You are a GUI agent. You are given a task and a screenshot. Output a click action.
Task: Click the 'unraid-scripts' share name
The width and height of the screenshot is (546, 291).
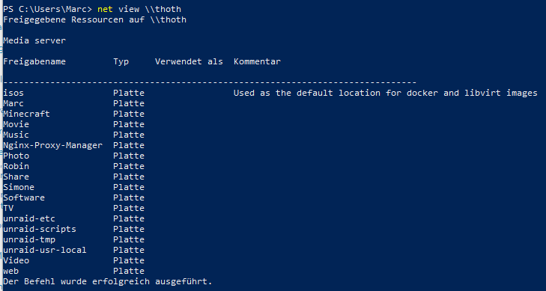click(x=40, y=229)
